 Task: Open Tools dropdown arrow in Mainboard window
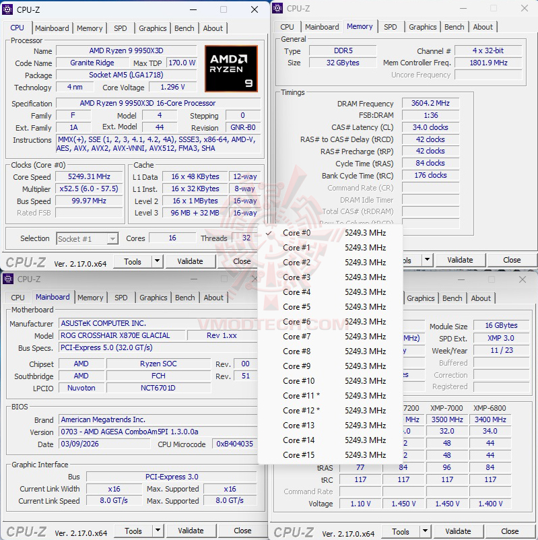[x=158, y=531]
